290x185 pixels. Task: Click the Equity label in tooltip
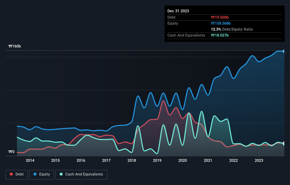tap(173, 23)
